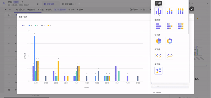
Task: Click the yellow bar at Armor 30.00
Action: 58,71
